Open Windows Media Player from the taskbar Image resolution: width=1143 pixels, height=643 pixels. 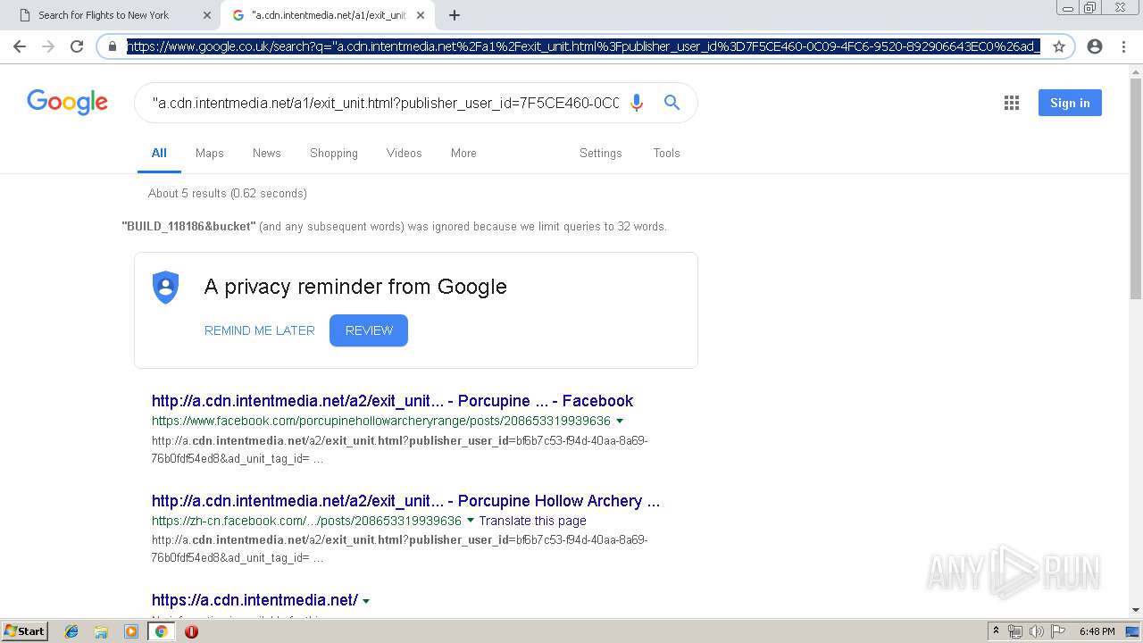click(x=131, y=631)
